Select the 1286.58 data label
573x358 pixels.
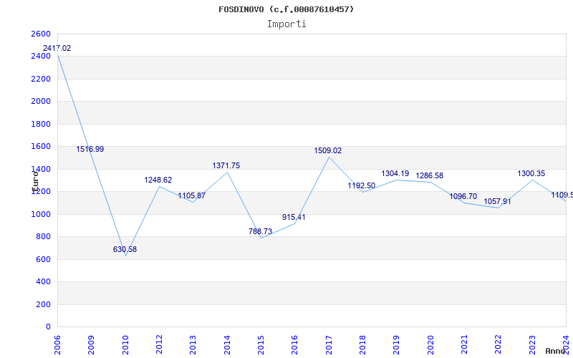pyautogui.click(x=429, y=175)
